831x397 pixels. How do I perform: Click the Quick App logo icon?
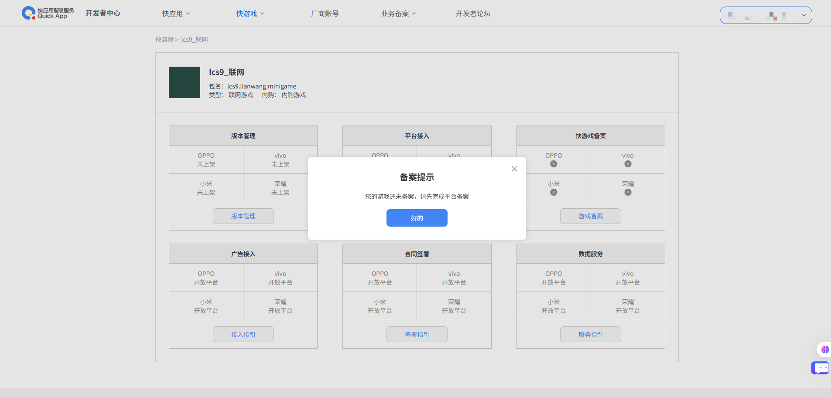click(29, 13)
